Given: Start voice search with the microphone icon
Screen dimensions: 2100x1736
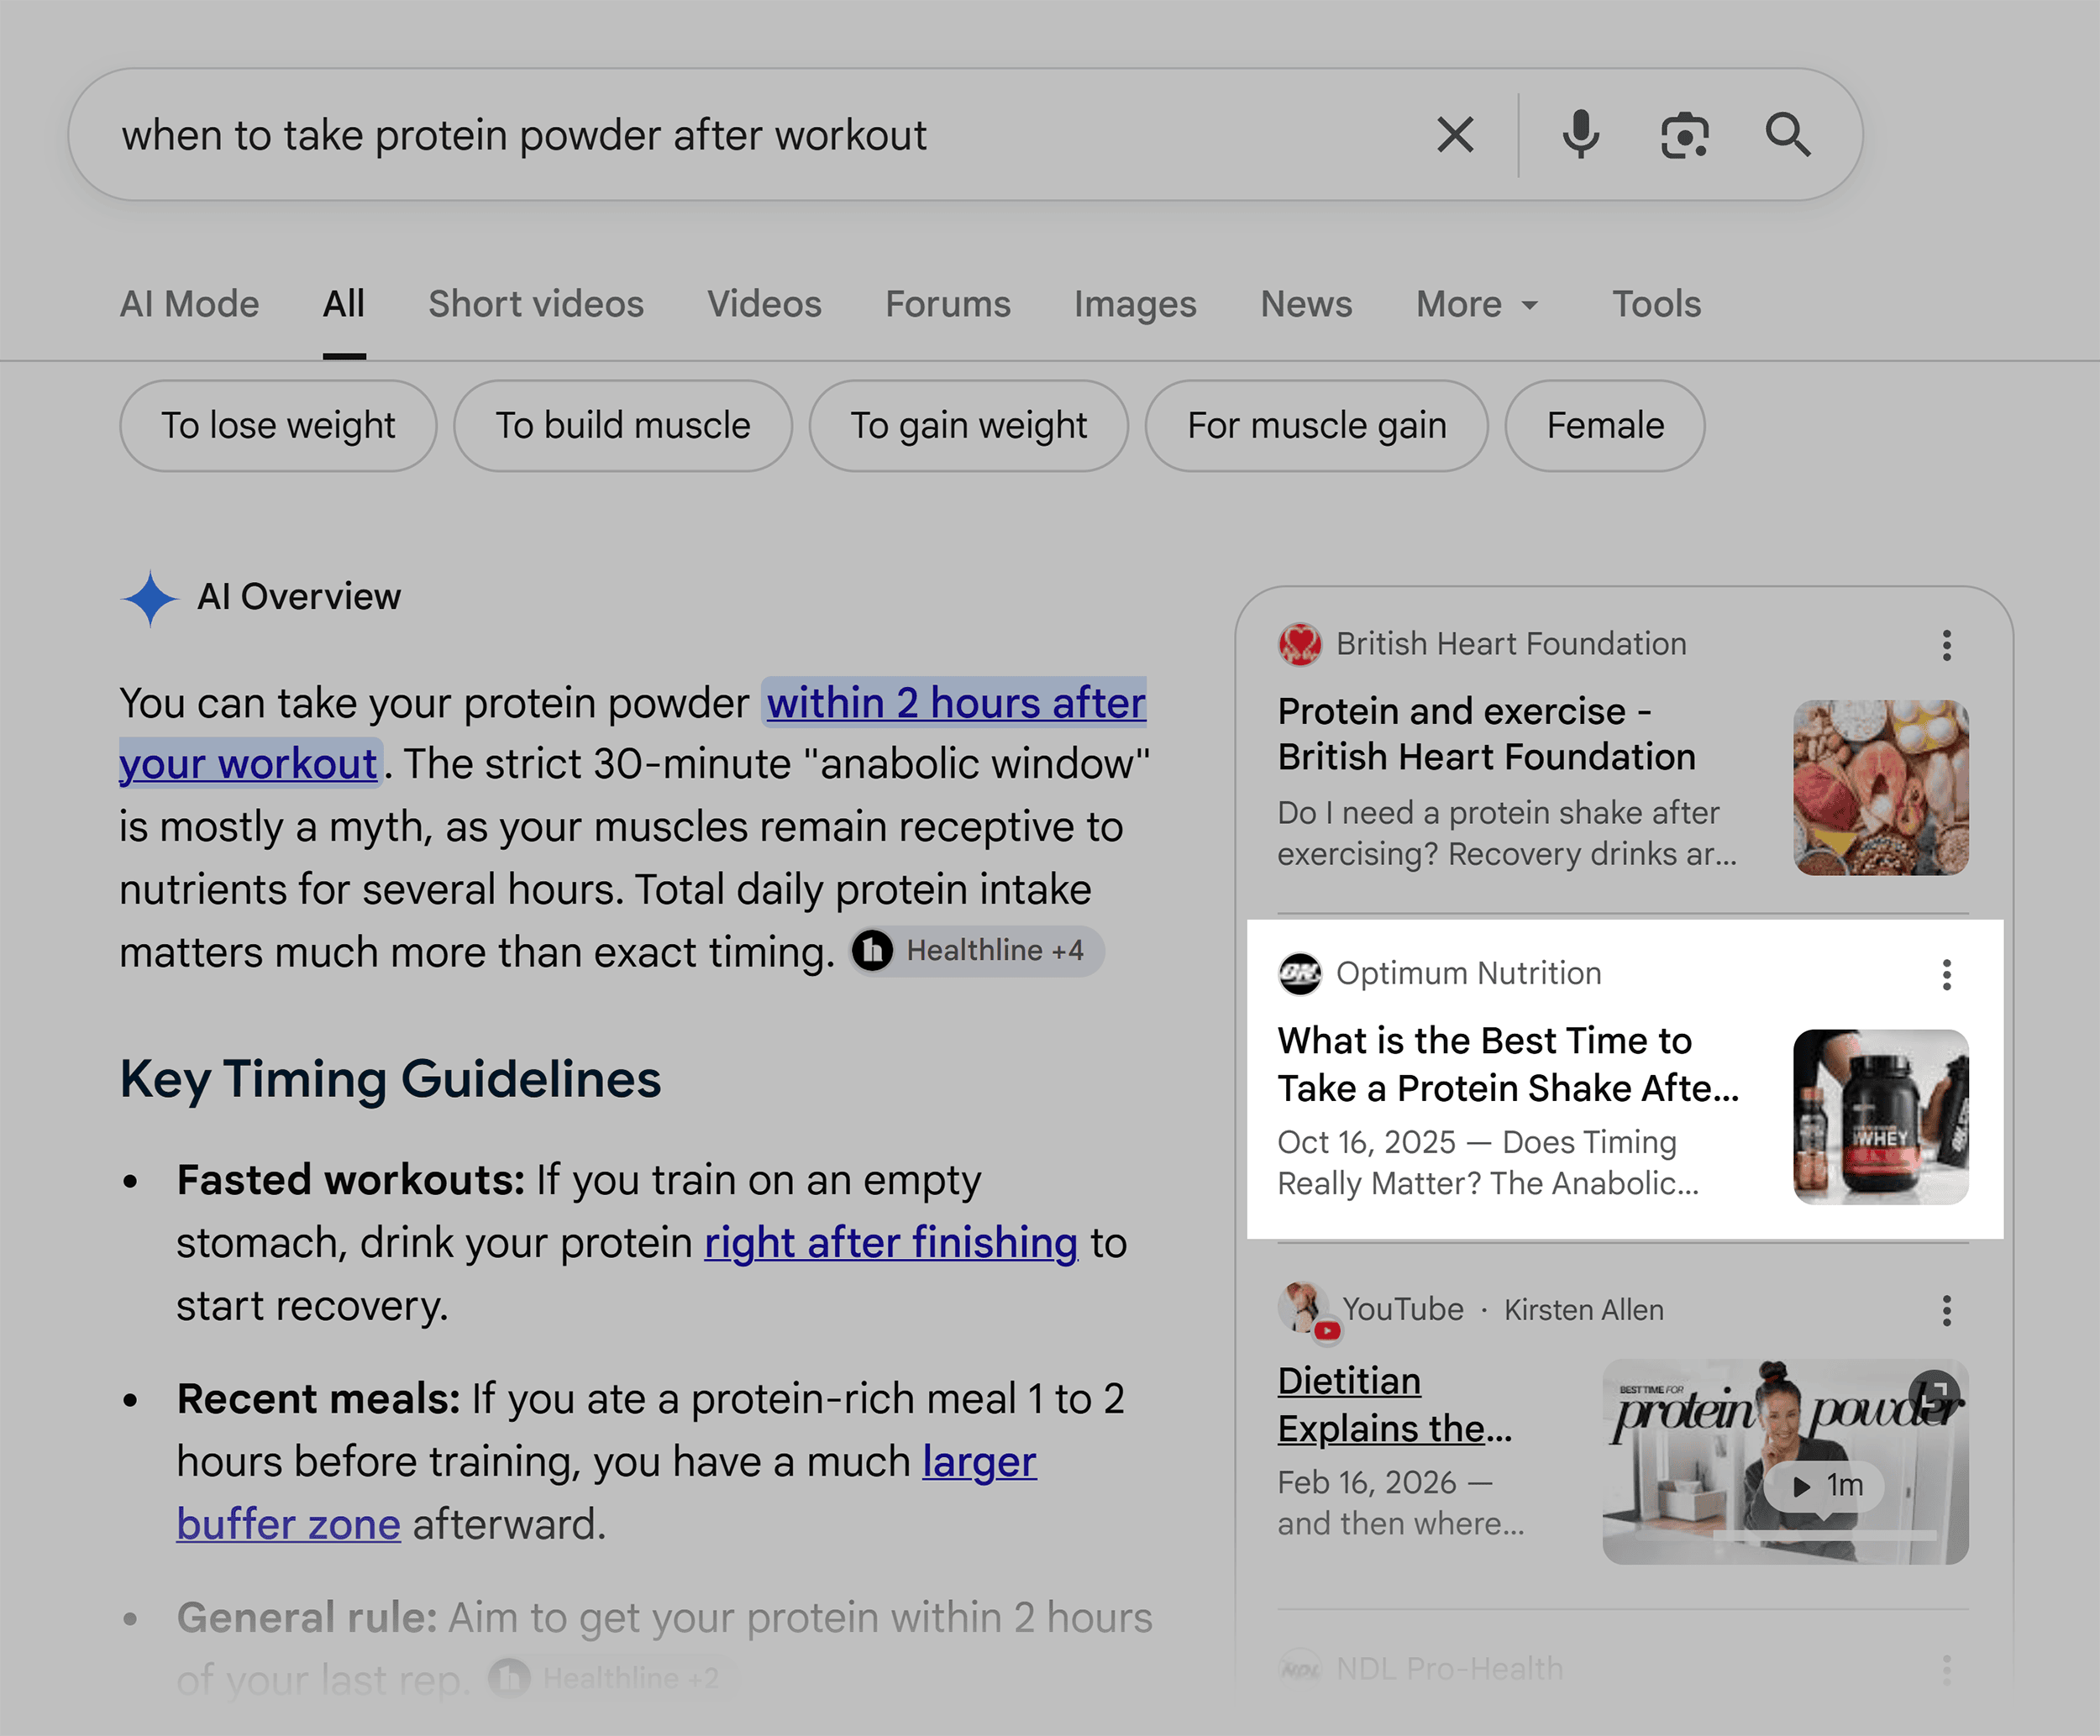Looking at the screenshot, I should click(1581, 135).
